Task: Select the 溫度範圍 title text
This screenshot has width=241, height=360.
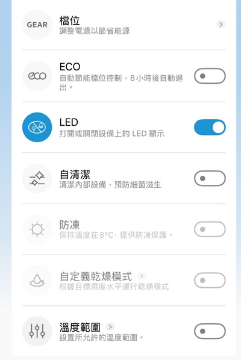Action: tap(80, 327)
